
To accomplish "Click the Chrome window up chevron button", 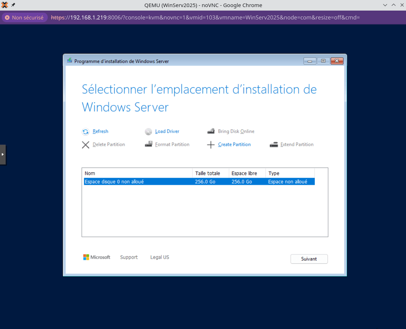I will click(x=394, y=5).
